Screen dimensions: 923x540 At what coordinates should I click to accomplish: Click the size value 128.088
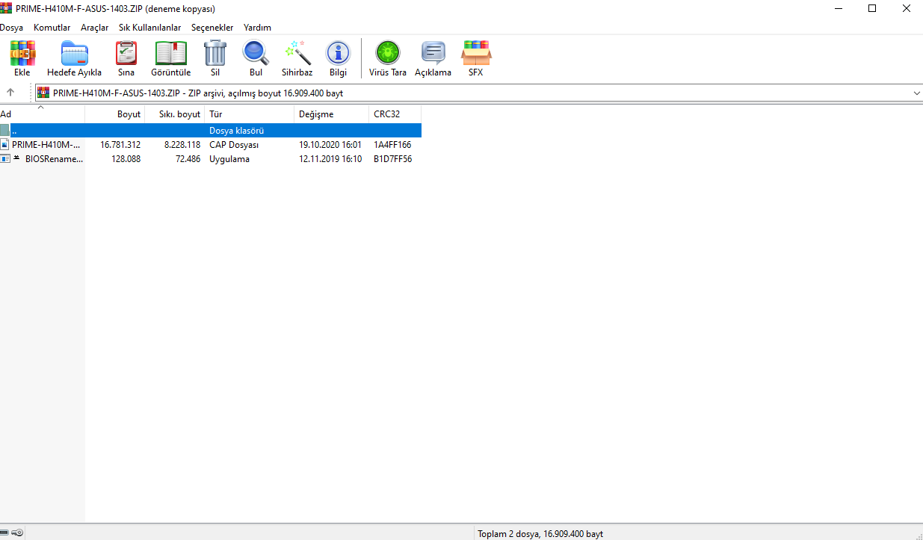(126, 158)
